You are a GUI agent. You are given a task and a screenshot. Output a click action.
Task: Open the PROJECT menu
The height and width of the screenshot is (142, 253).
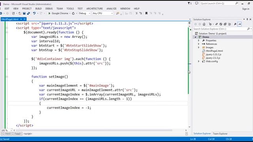pos(27,9)
